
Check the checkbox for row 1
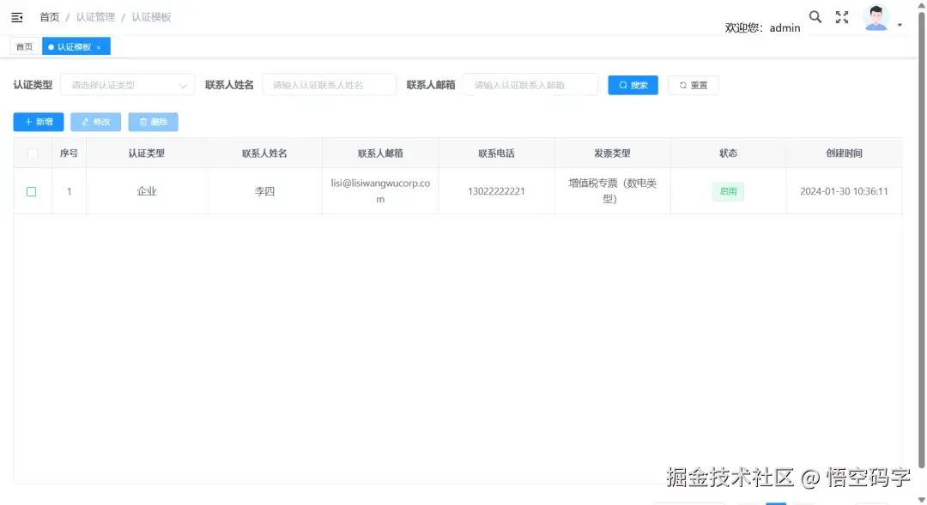pyautogui.click(x=32, y=190)
